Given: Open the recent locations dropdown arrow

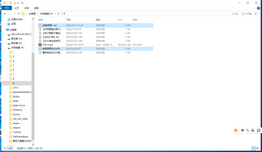Looking at the screenshot, I should pyautogui.click(x=15, y=14).
